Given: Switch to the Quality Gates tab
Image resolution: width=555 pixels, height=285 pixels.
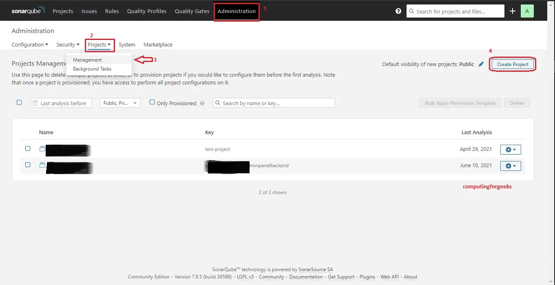Looking at the screenshot, I should pos(192,11).
